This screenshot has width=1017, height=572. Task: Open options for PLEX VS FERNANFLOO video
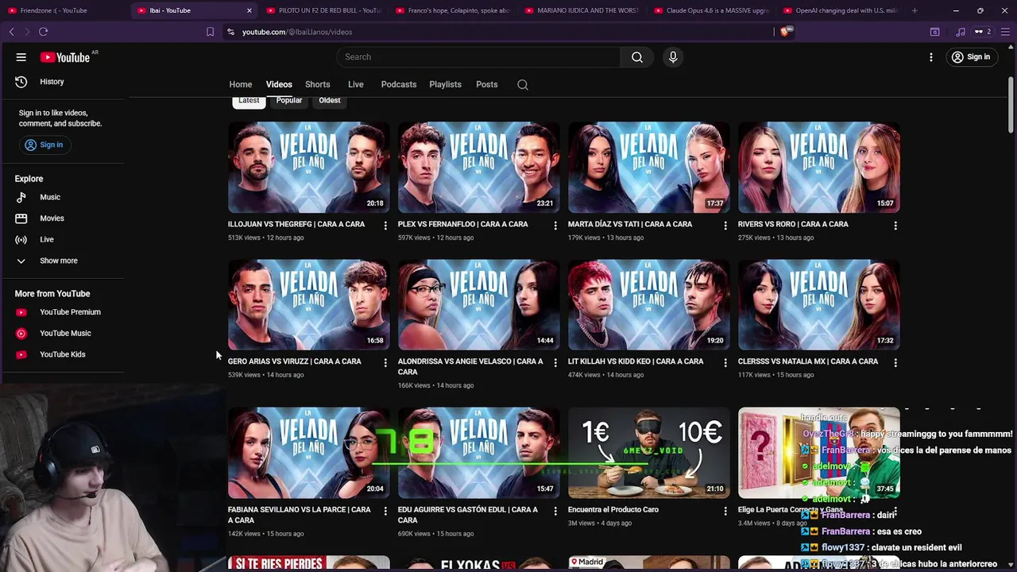click(555, 226)
